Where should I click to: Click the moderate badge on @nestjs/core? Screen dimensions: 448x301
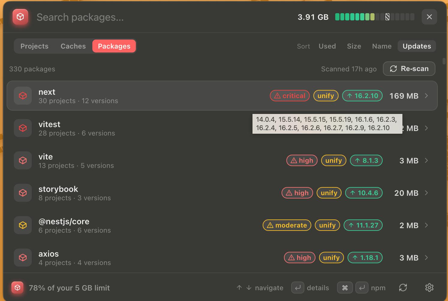point(287,225)
